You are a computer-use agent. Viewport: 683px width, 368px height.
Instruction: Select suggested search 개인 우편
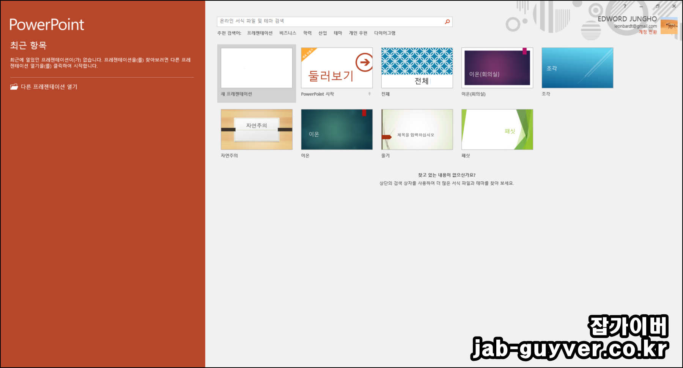[x=358, y=33]
